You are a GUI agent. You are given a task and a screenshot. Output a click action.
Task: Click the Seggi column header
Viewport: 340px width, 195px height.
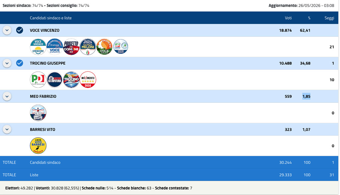[x=329, y=18]
